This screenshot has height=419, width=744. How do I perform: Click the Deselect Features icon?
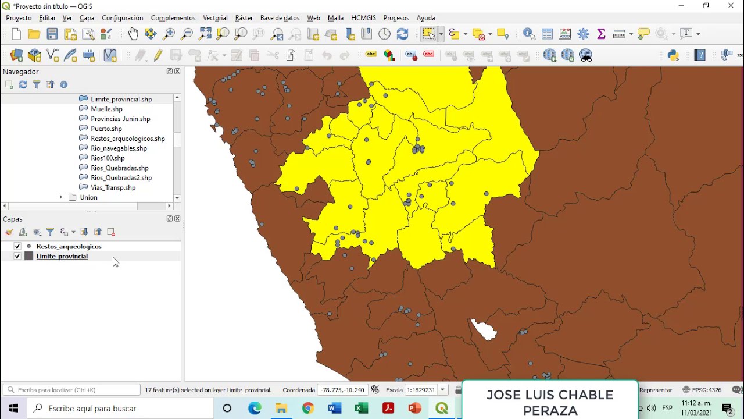click(478, 34)
